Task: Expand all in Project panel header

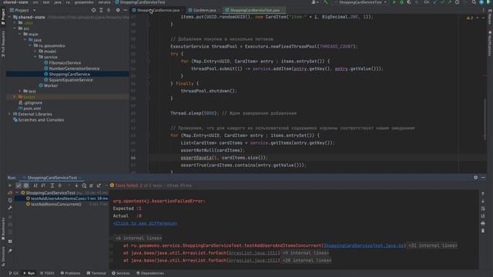Action: [x=101, y=10]
